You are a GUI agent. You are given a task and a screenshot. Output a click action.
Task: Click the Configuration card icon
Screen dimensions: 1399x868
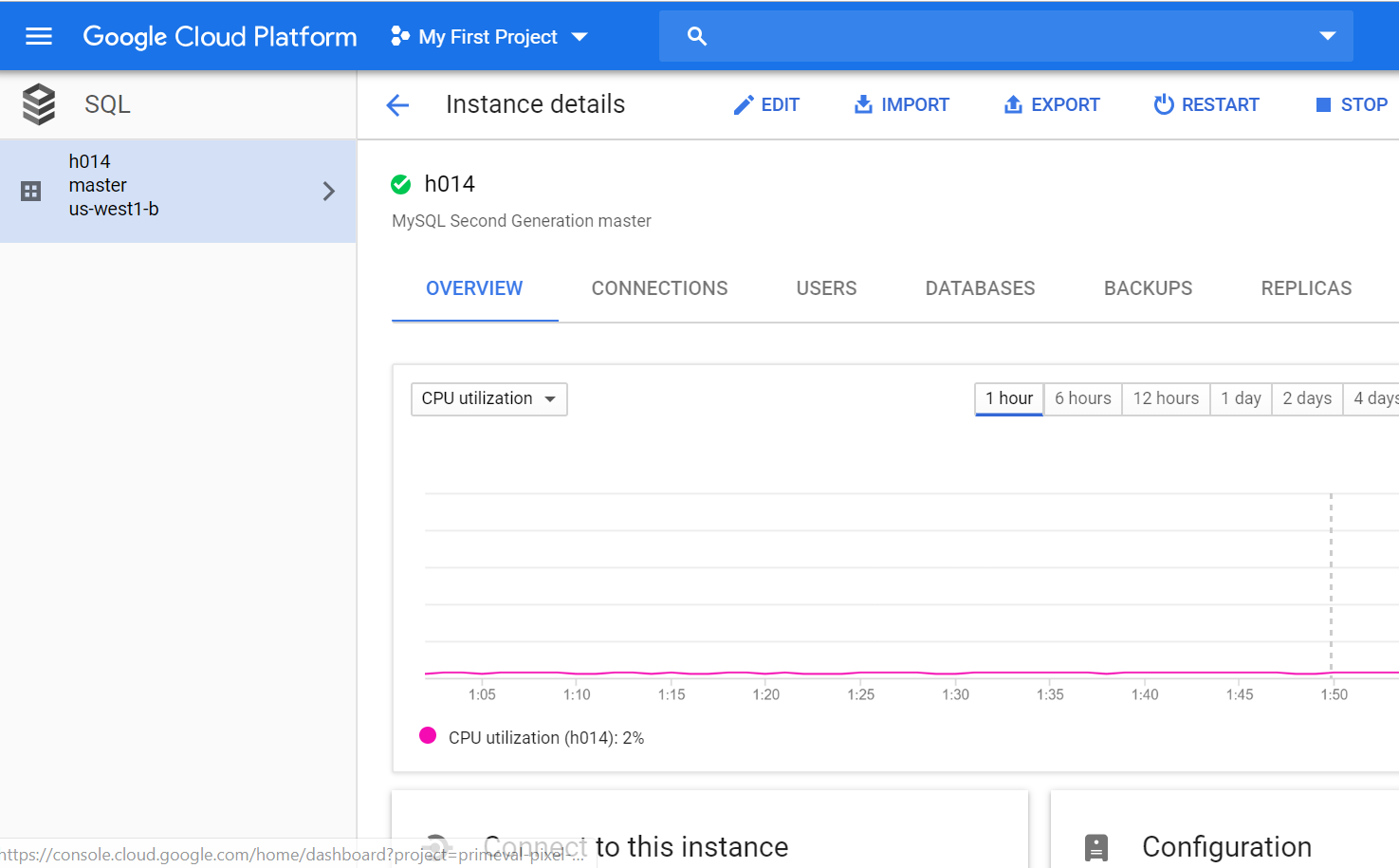point(1096,846)
